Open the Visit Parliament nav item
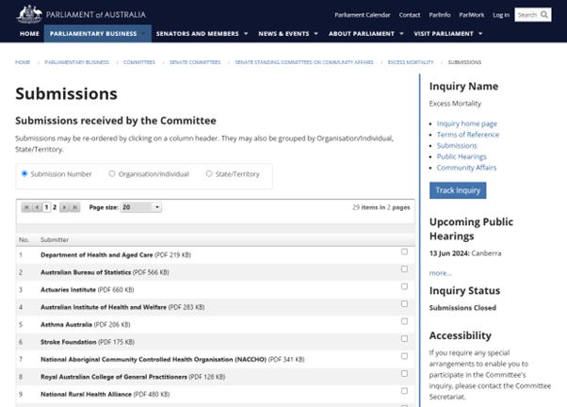This screenshot has width=567, height=407. click(x=444, y=34)
